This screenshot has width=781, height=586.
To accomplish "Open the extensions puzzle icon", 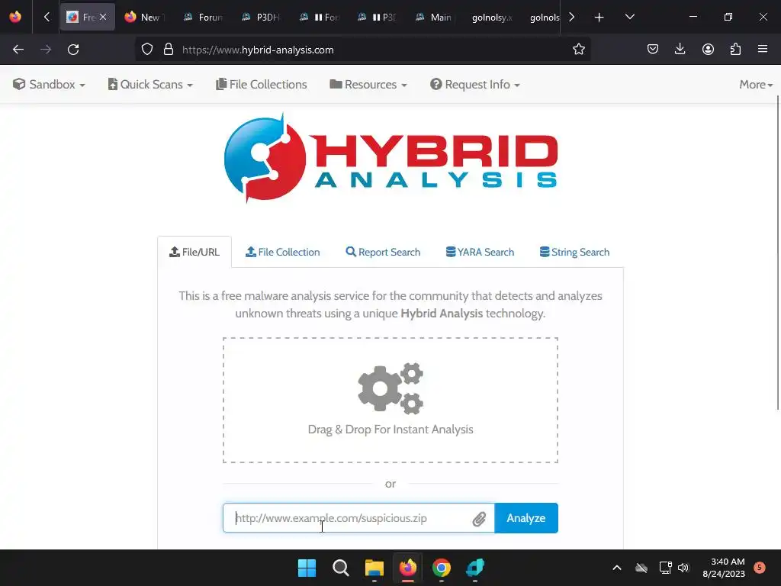I will point(735,50).
